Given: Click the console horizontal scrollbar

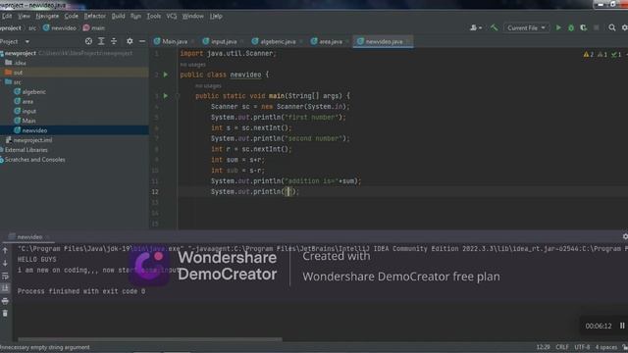Looking at the screenshot, I should 150,339.
